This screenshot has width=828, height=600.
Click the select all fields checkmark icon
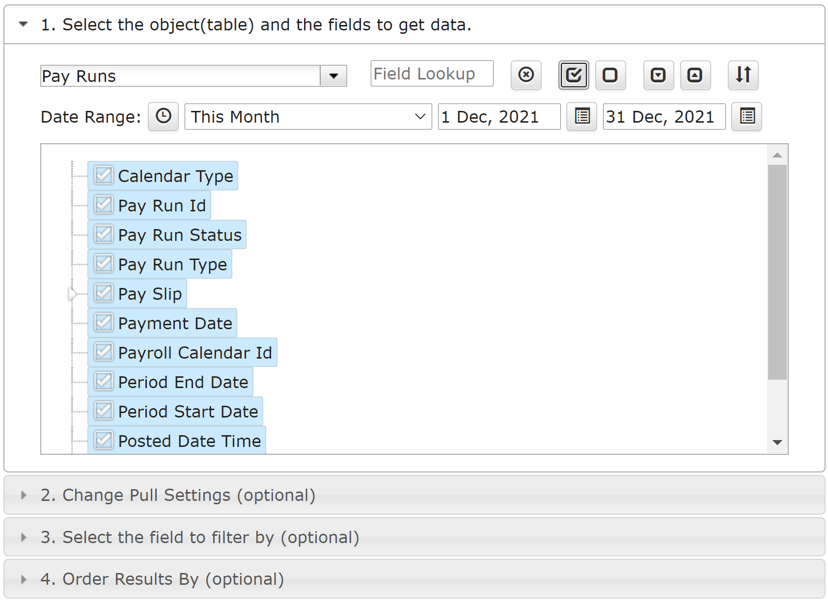[574, 75]
